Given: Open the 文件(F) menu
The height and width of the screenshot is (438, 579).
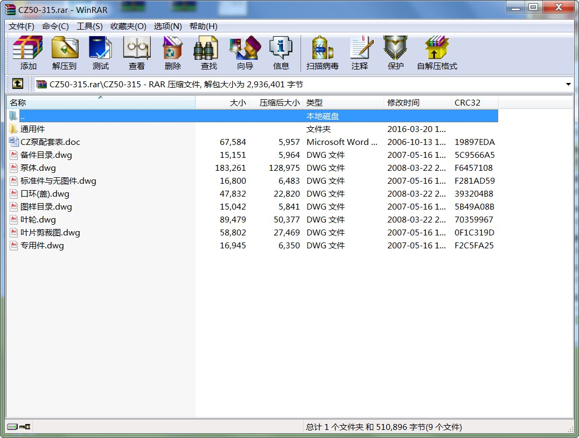Looking at the screenshot, I should point(22,26).
